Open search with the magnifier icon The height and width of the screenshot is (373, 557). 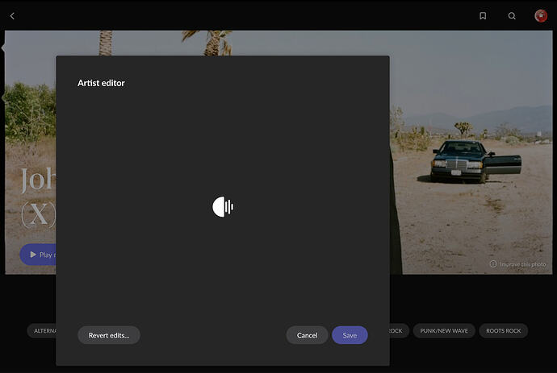click(x=512, y=16)
